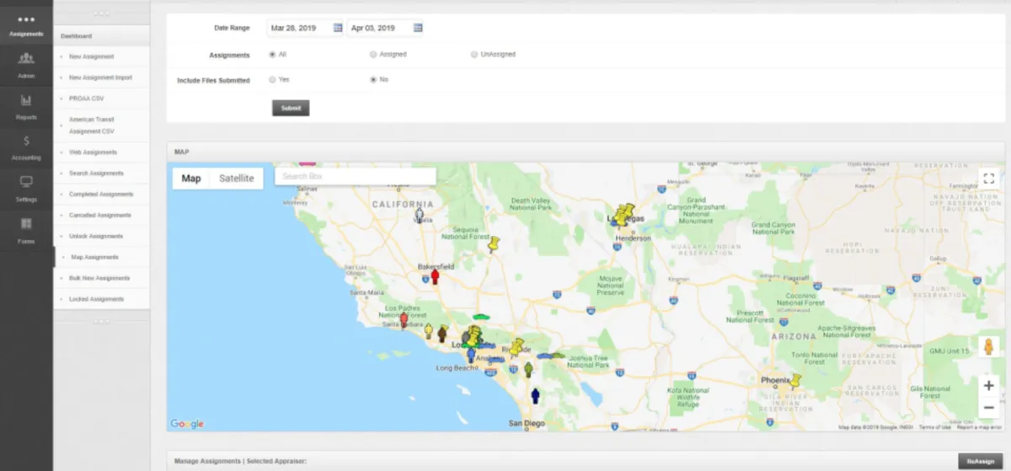
Task: Click the dots handle below Locked Assignments
Action: coord(102,321)
